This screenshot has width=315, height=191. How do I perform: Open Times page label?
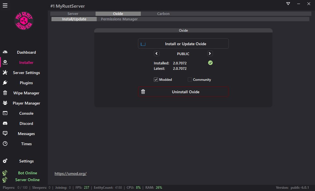click(x=26, y=144)
